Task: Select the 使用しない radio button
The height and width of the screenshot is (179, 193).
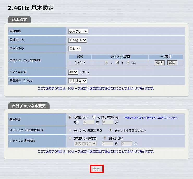Action: (x=70, y=117)
